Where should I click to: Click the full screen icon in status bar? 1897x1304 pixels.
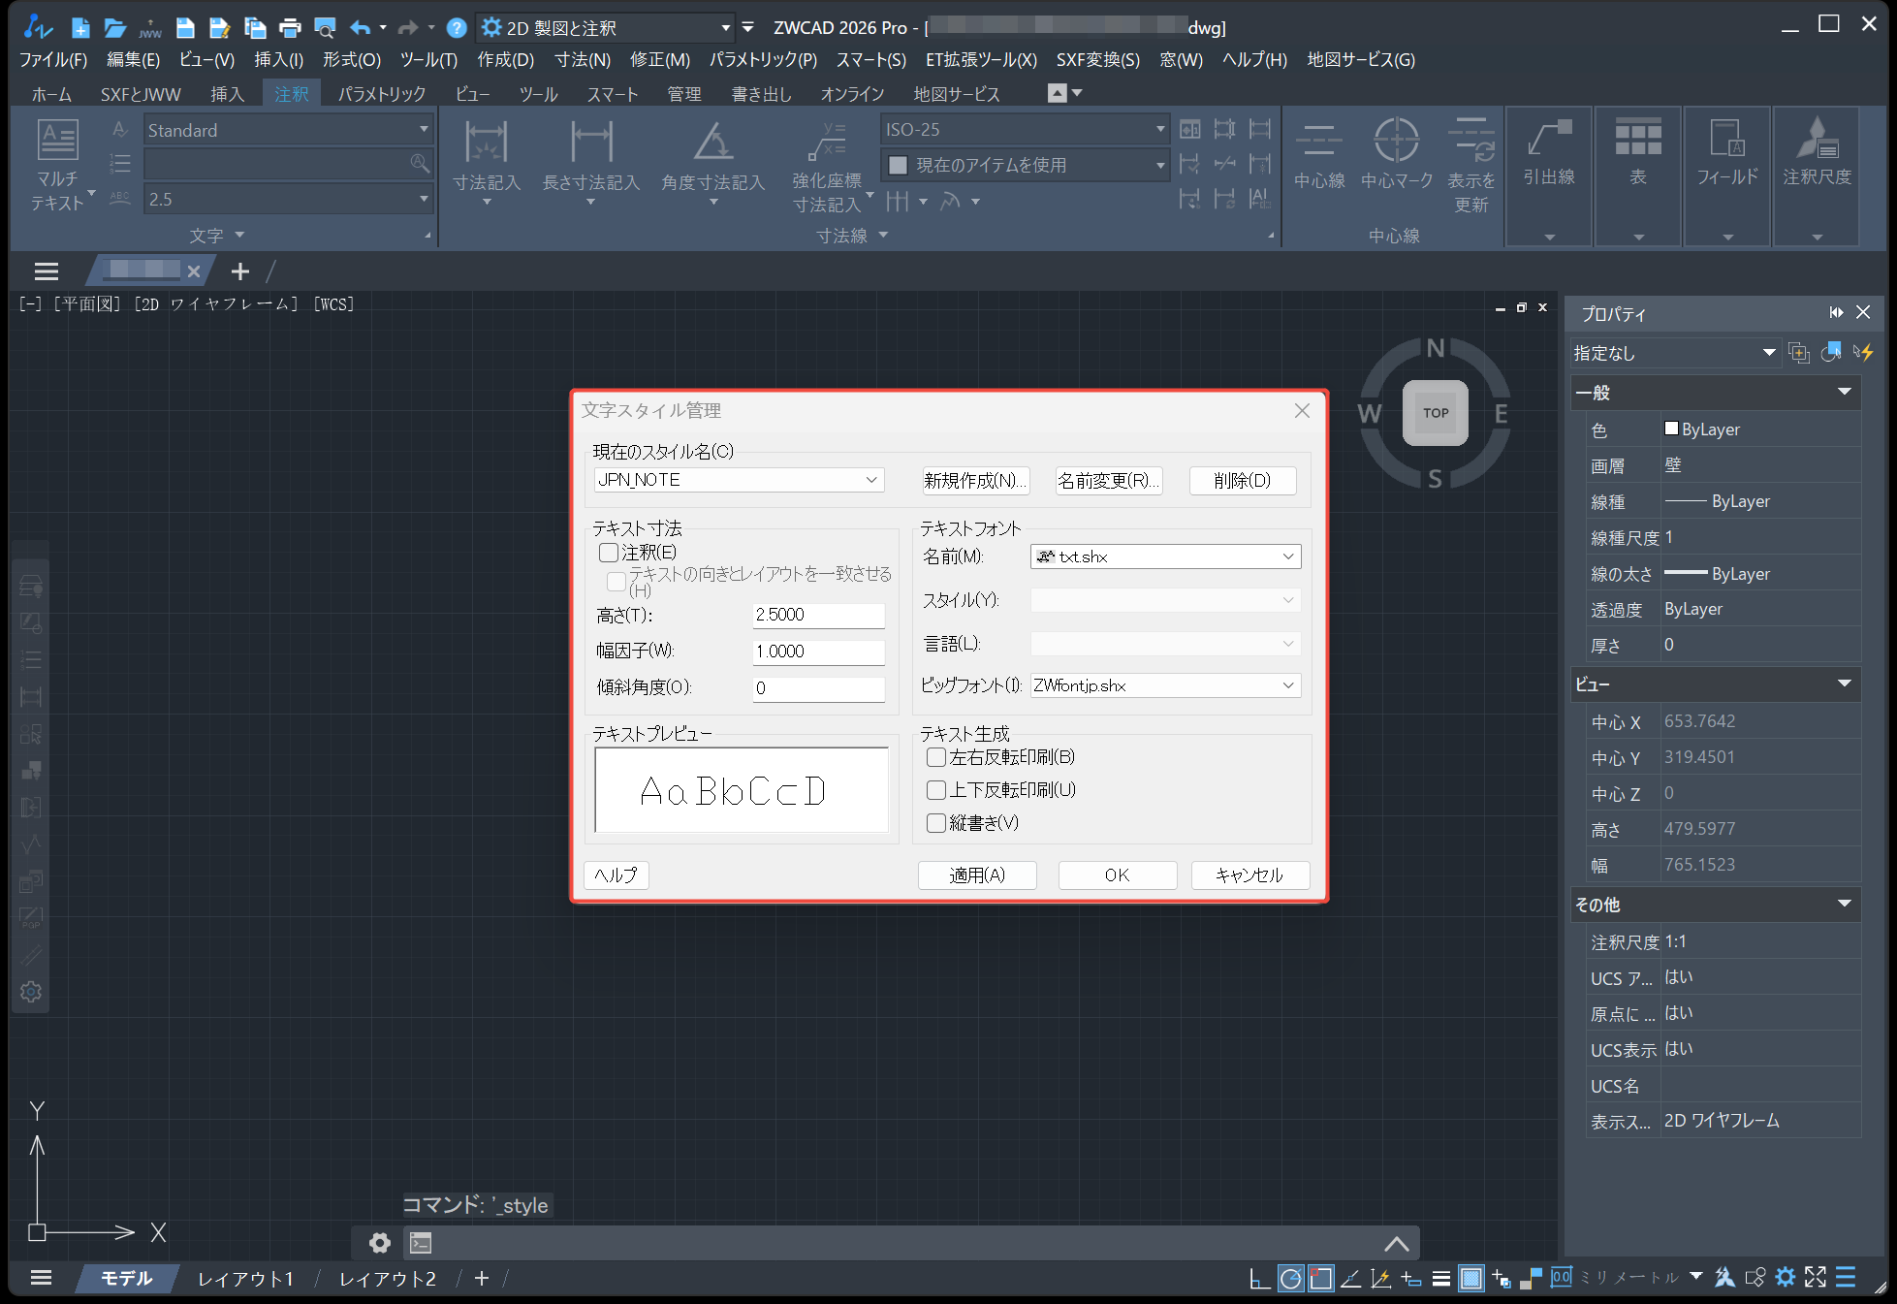[x=1816, y=1278]
